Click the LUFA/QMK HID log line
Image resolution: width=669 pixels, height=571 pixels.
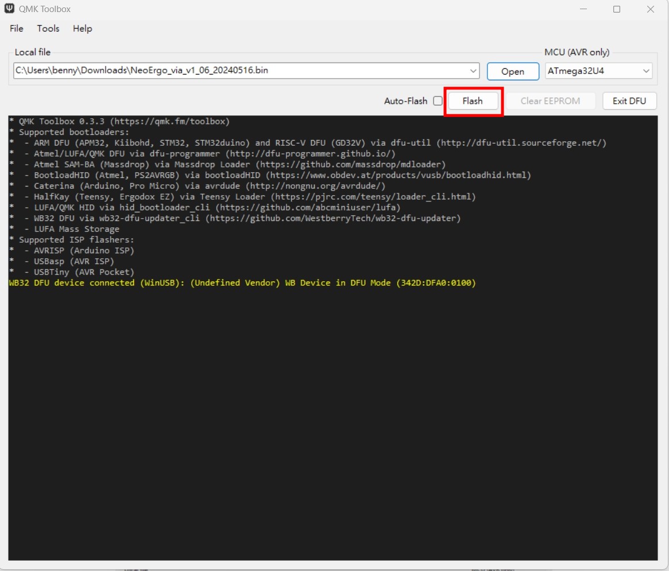[205, 207]
